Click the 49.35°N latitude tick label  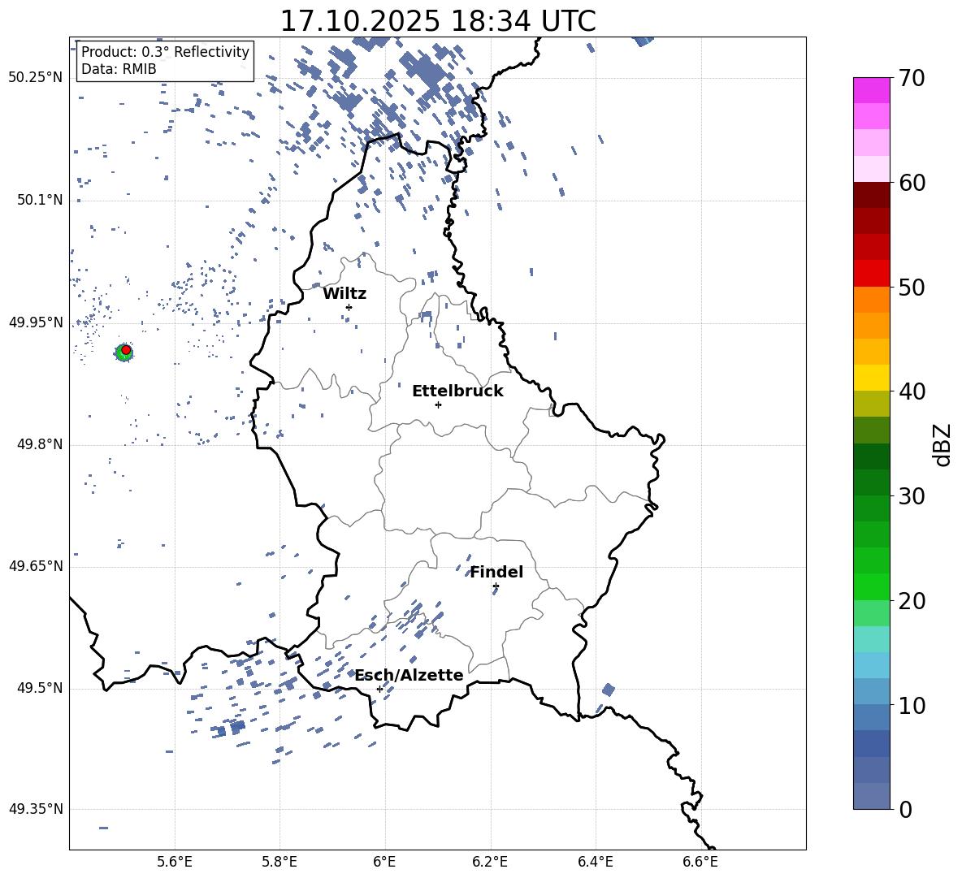click(36, 809)
